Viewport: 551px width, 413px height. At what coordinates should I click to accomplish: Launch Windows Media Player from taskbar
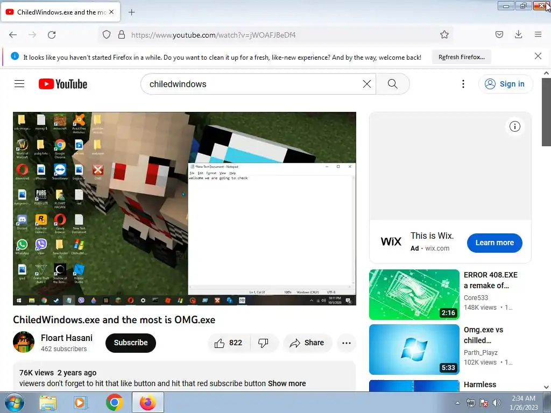click(x=81, y=403)
